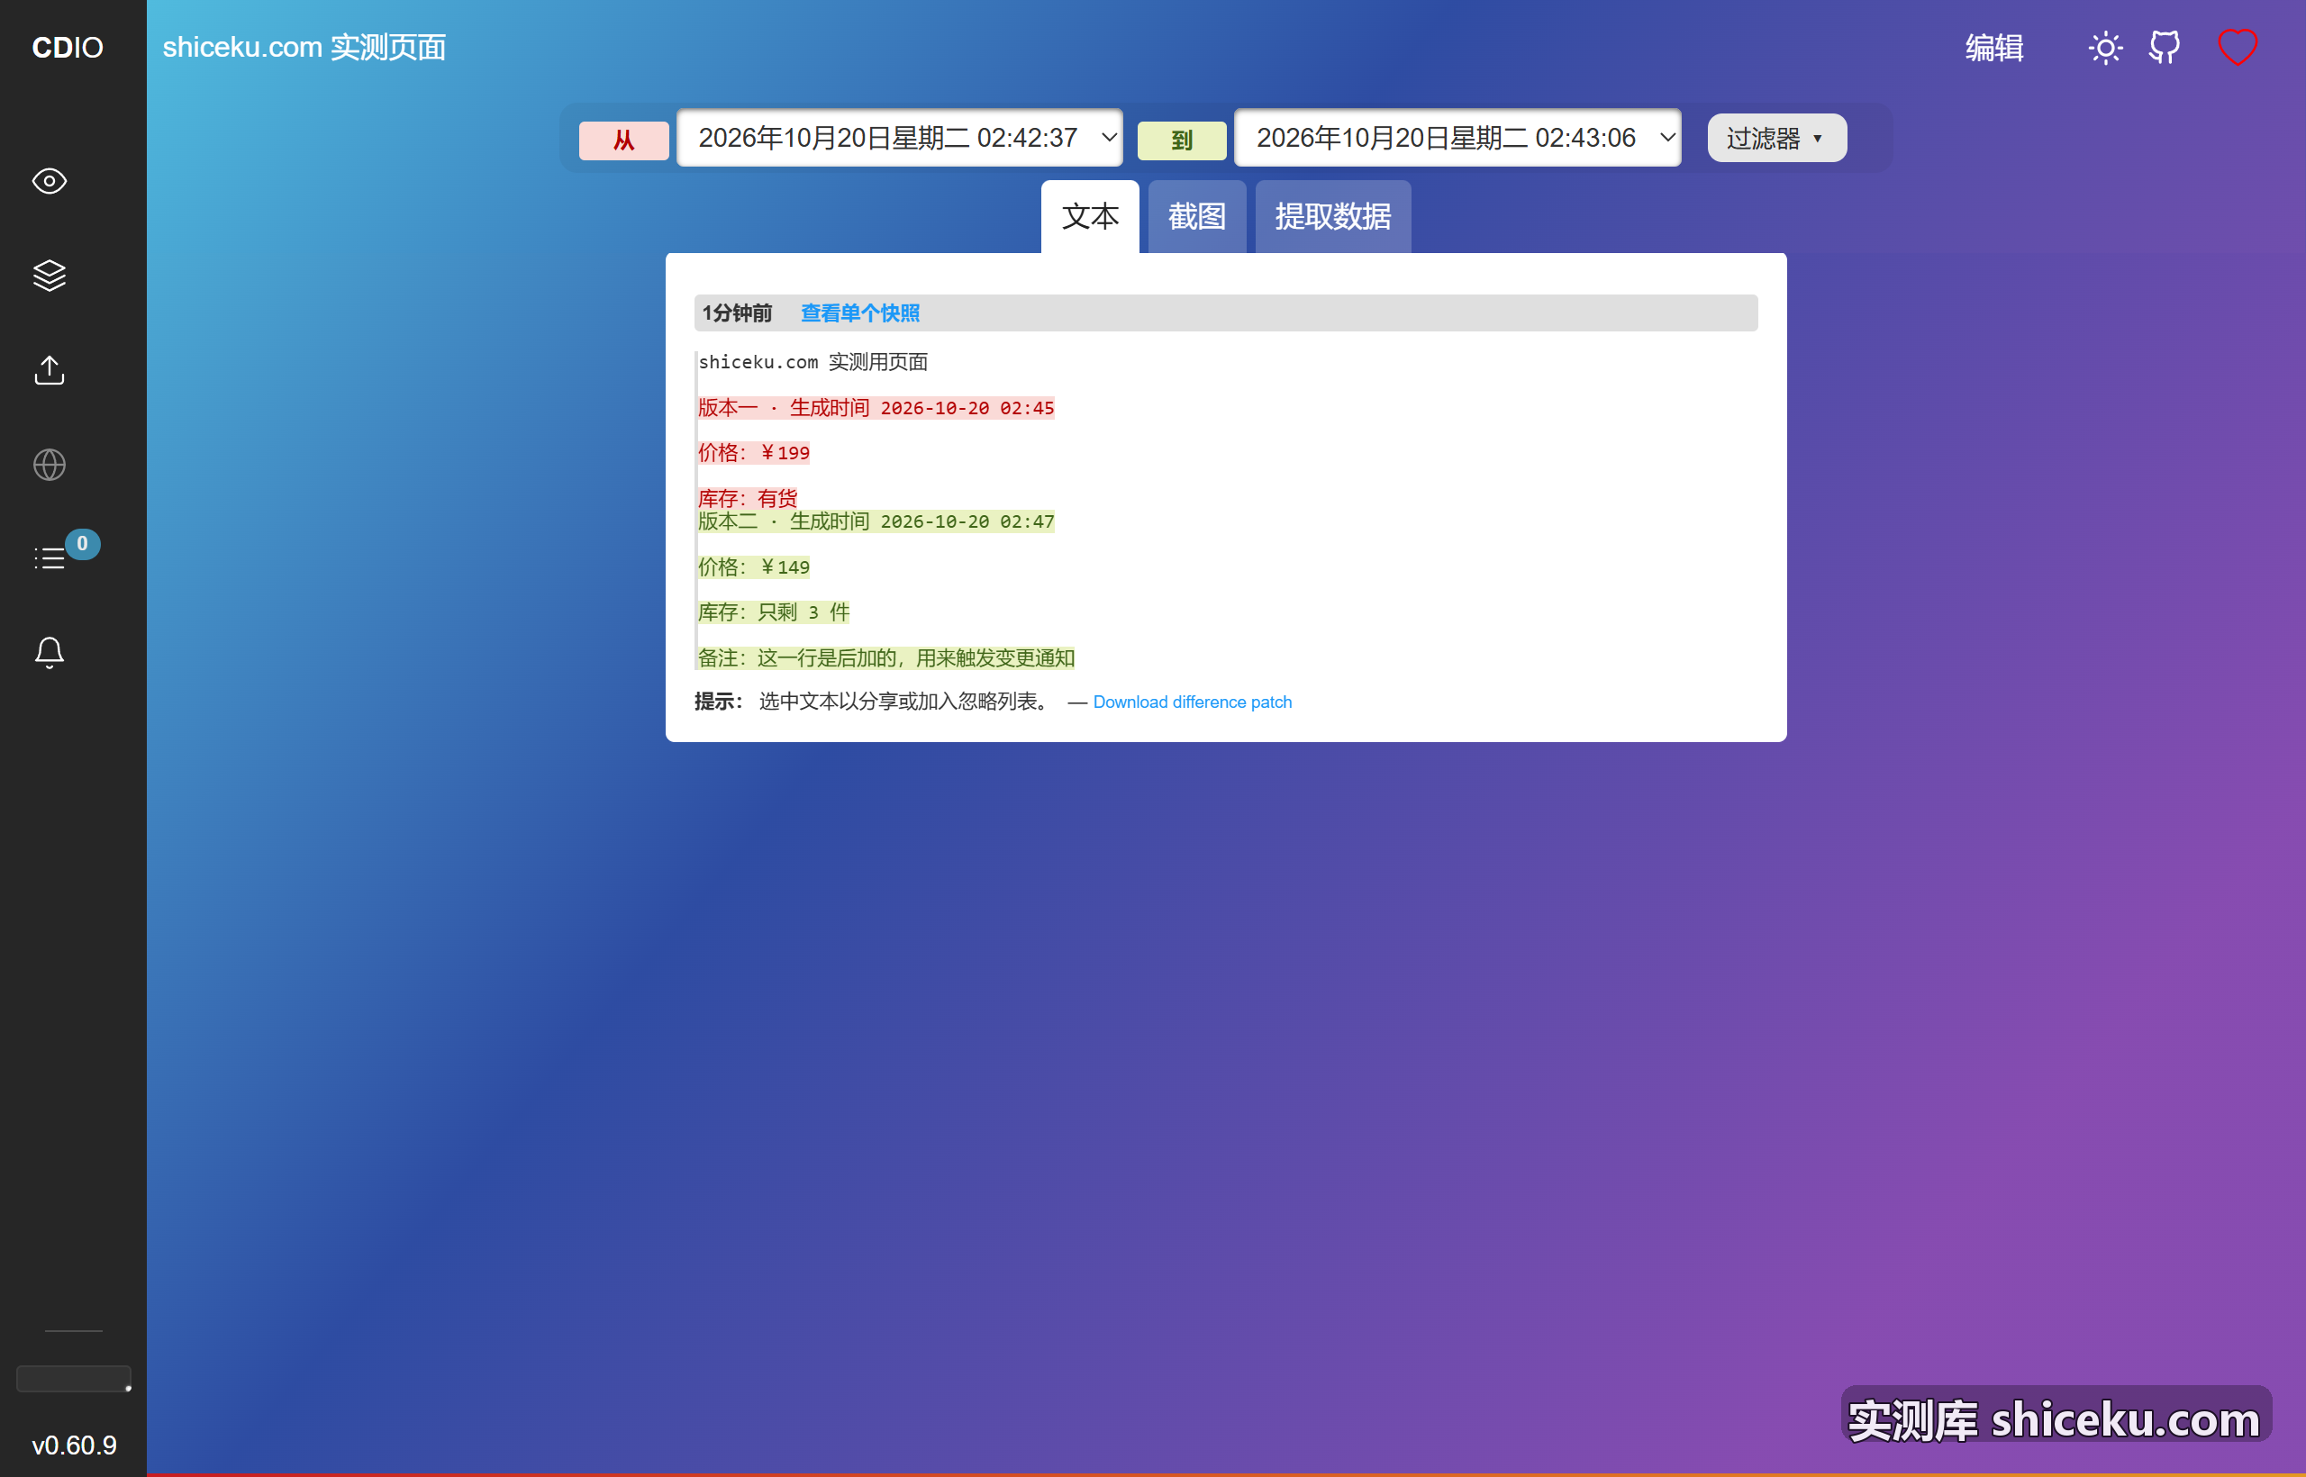The width and height of the screenshot is (2306, 1477).
Task: Open the 编辑 edit link
Action: click(1993, 47)
